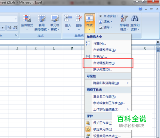Click the vertical scrollbar up arrow

click(x=158, y=50)
